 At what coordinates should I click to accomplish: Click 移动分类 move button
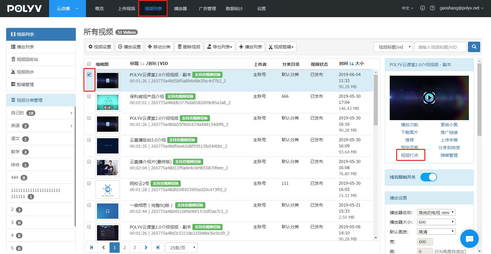pos(159,47)
